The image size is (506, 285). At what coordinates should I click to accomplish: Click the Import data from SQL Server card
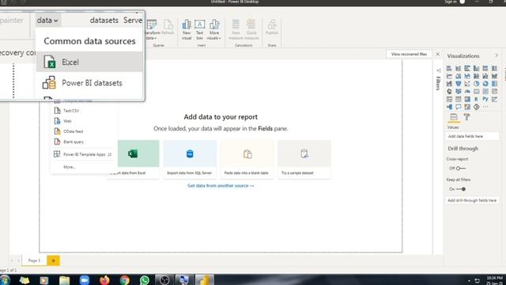pos(190,159)
